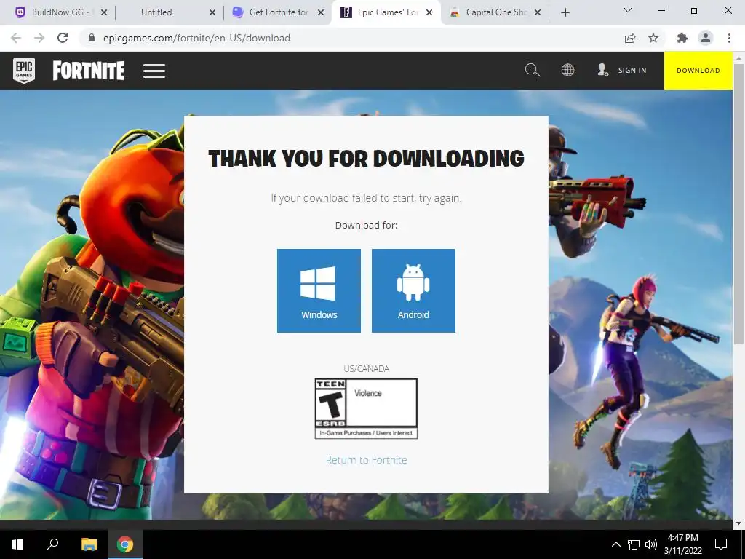Open the network tray icon

[x=634, y=544]
